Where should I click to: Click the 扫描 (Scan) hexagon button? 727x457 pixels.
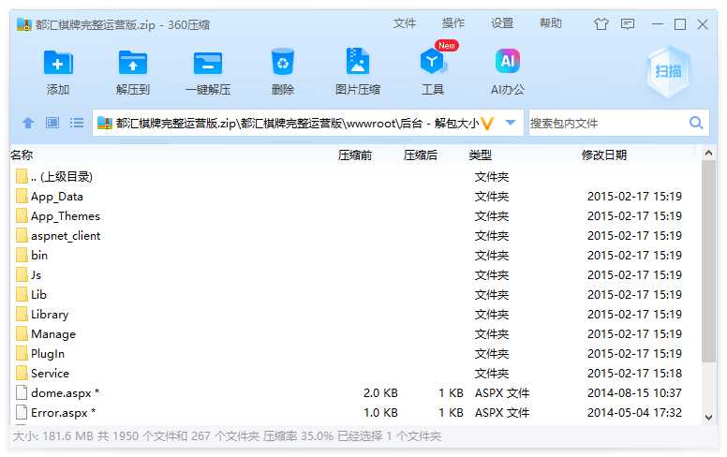(x=668, y=71)
